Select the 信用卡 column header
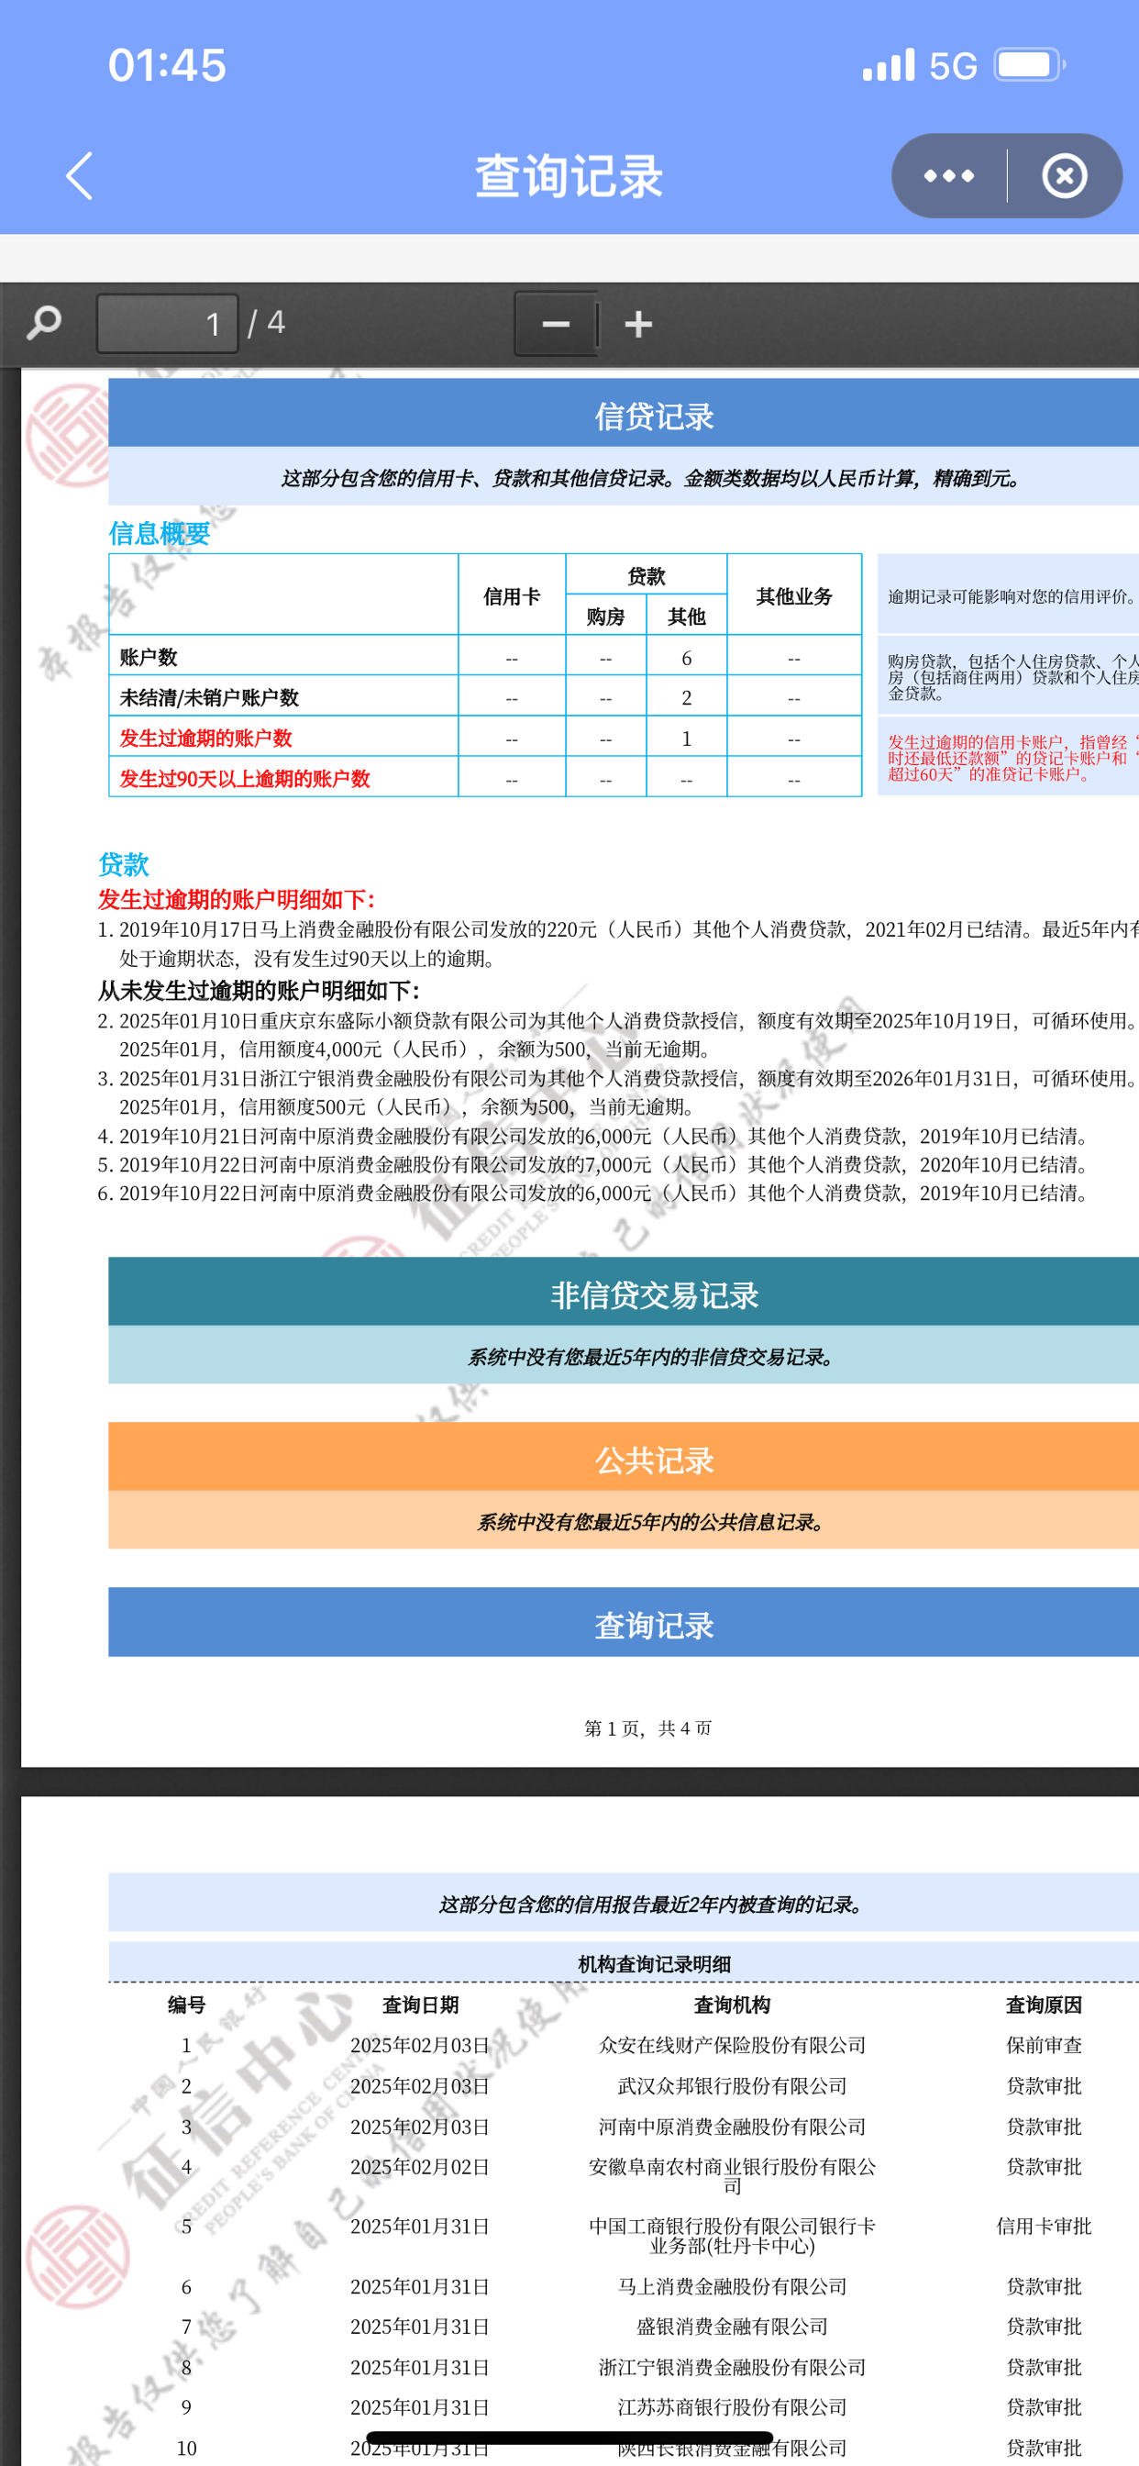The image size is (1139, 2466). pos(512,596)
